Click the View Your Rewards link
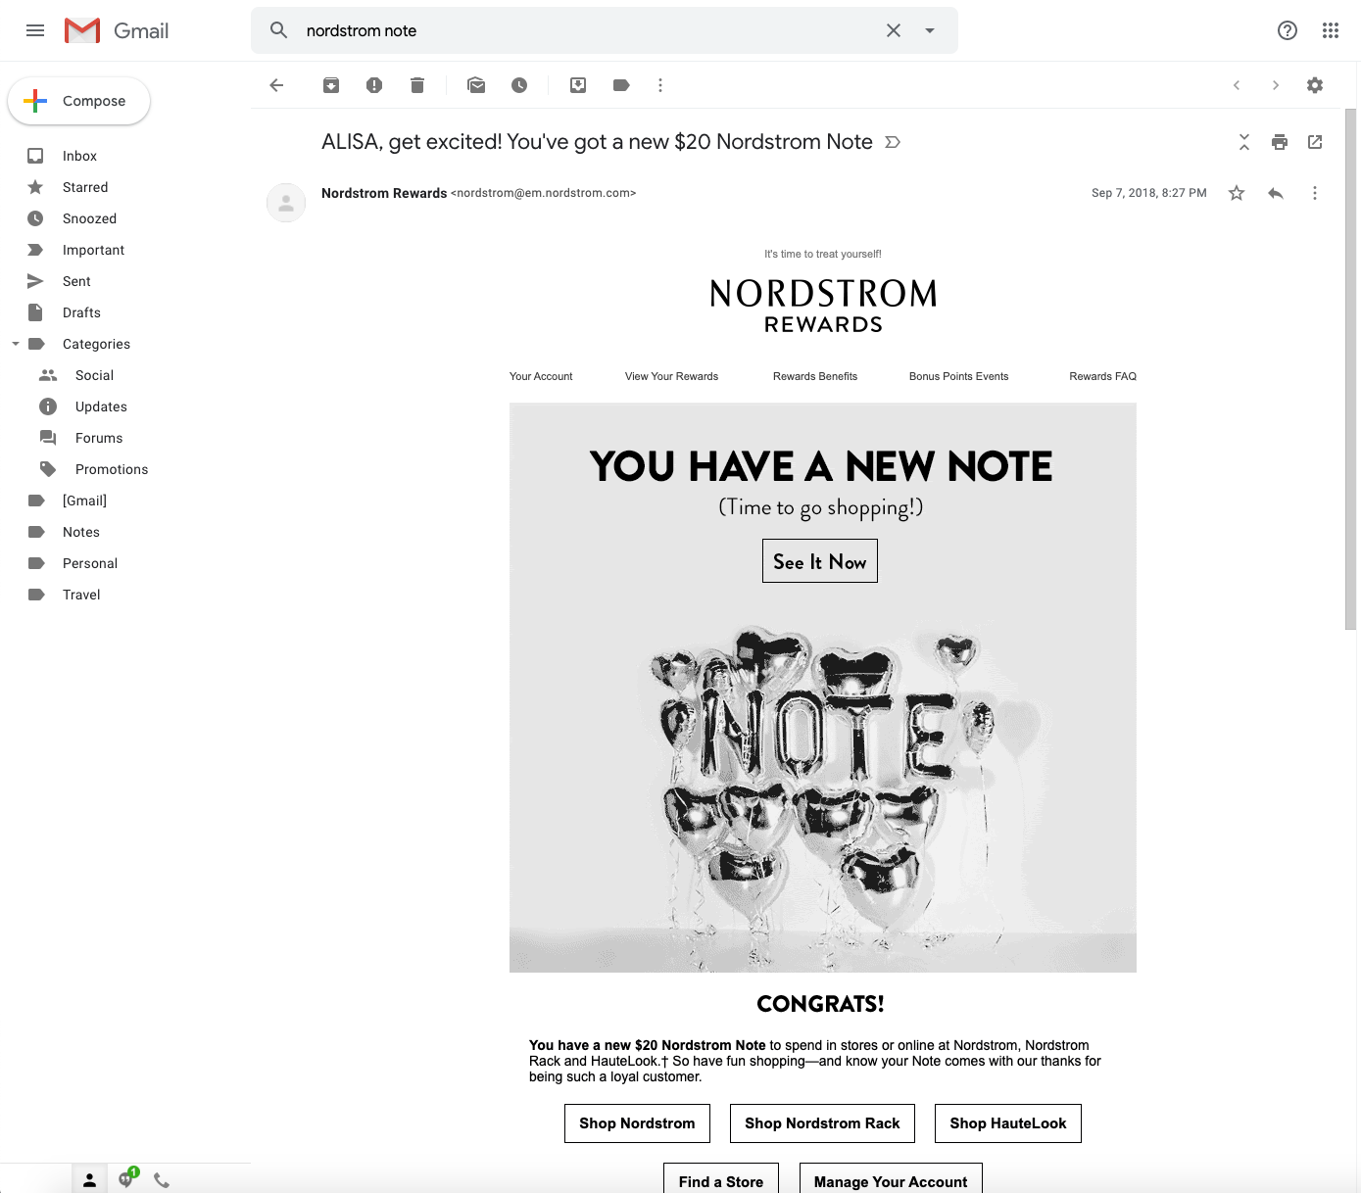1361x1193 pixels. click(671, 376)
